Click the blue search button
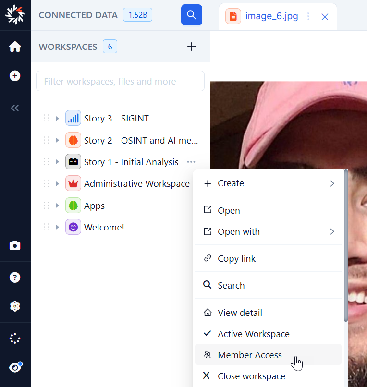Image resolution: width=367 pixels, height=387 pixels. tap(191, 15)
